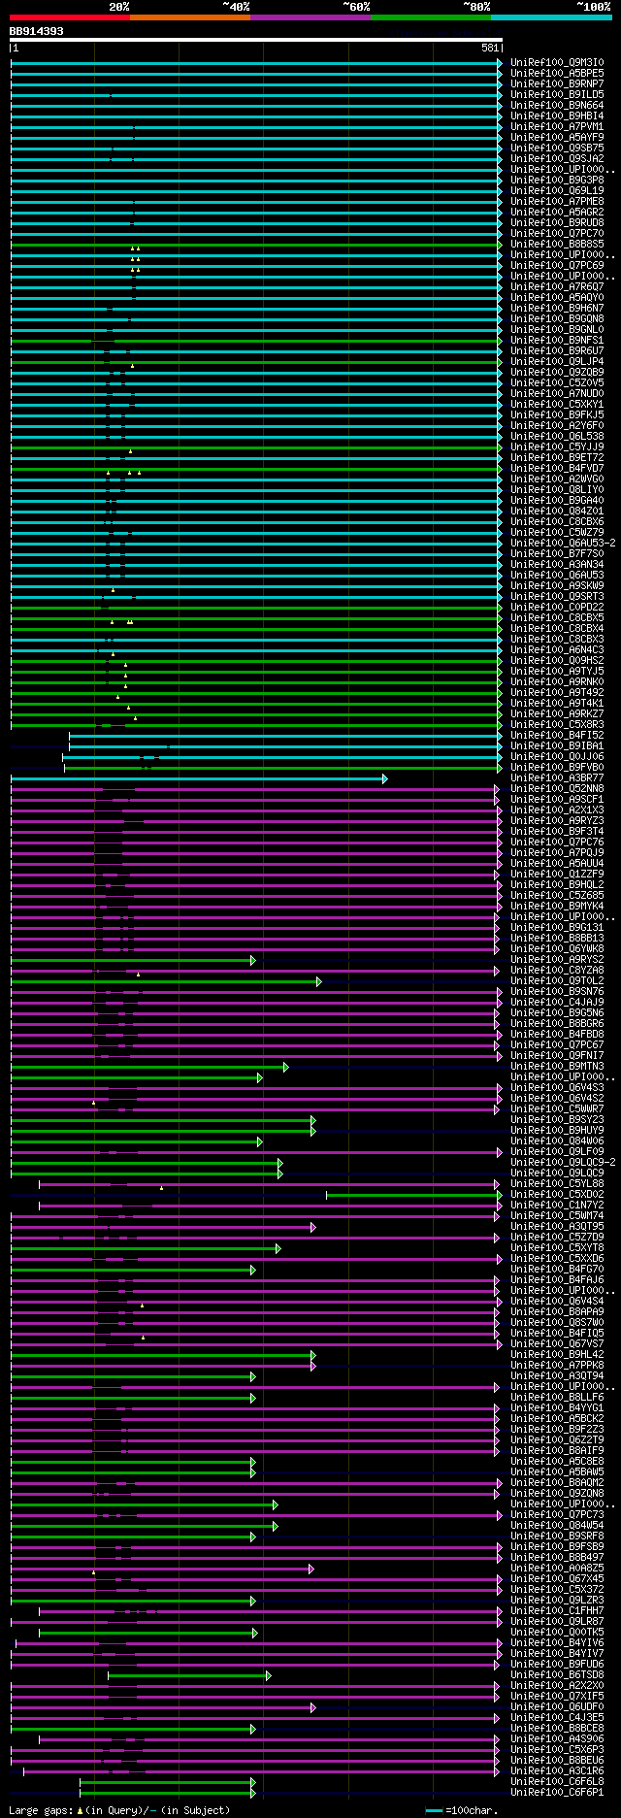Click hit label UniRef100_C1FHH7
Screen dimensions: 621x1818
click(x=557, y=1611)
